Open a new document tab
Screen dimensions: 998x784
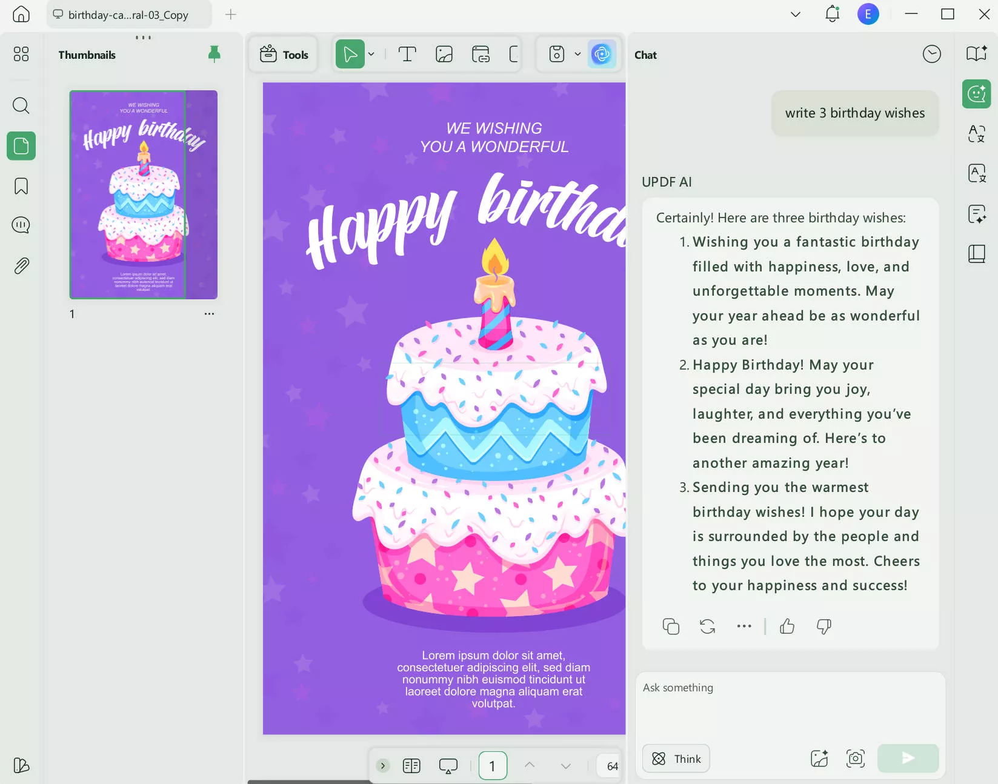click(230, 15)
